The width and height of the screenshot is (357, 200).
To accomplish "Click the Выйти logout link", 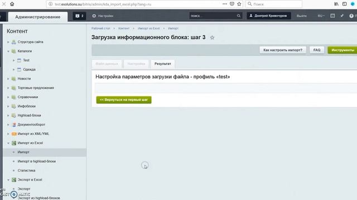I will 301,16.
